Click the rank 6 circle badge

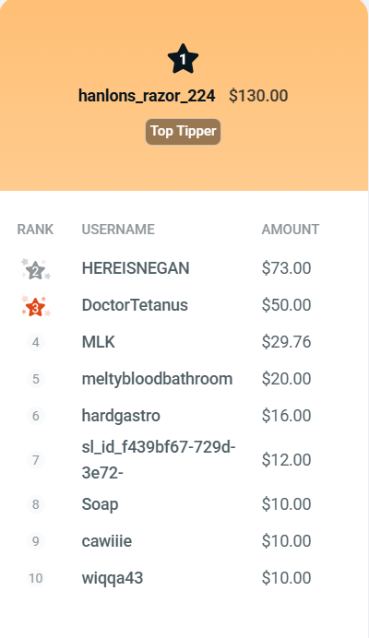coord(36,416)
